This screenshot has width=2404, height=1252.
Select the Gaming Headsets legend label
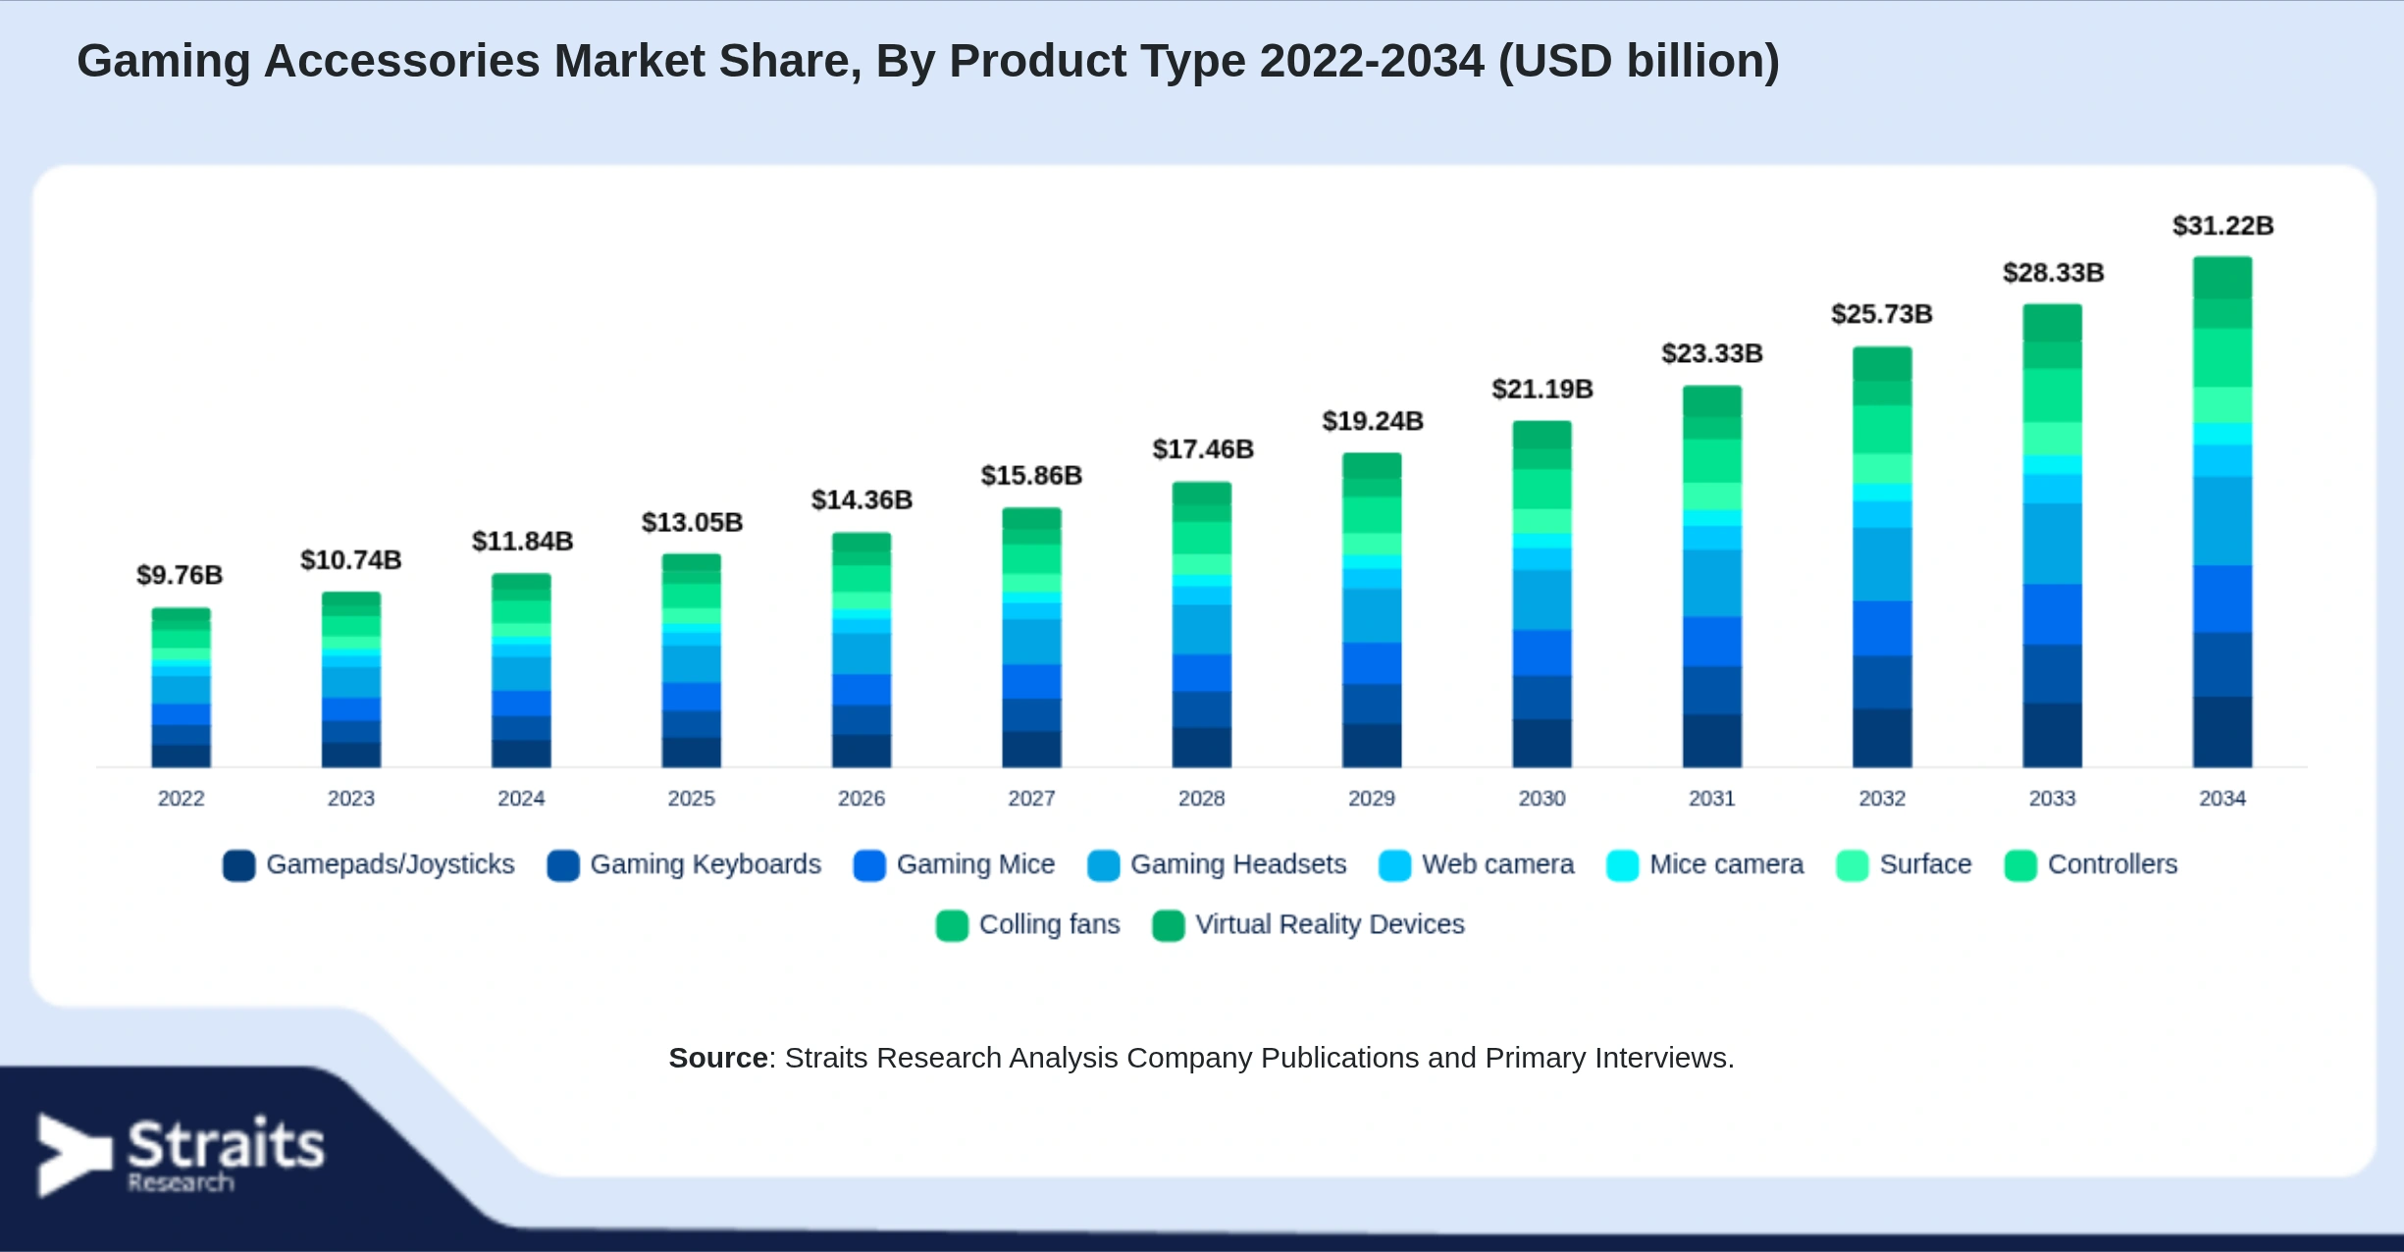(x=1238, y=864)
